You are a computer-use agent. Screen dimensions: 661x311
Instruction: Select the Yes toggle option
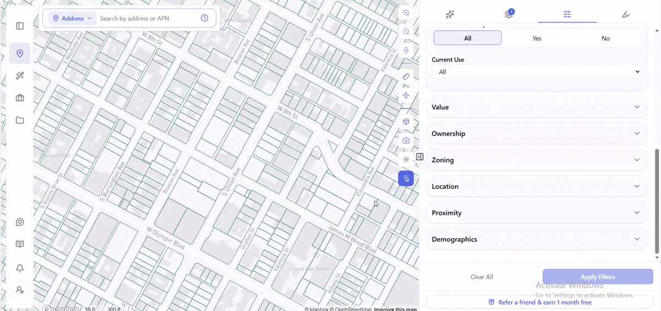537,38
